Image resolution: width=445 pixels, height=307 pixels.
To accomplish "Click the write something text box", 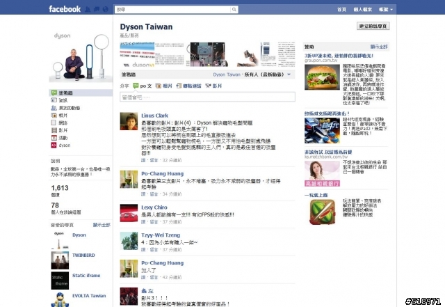I will point(207,97).
